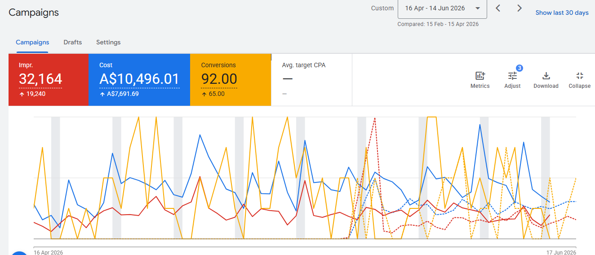
Task: Select the Campaigns tab
Action: coord(32,42)
